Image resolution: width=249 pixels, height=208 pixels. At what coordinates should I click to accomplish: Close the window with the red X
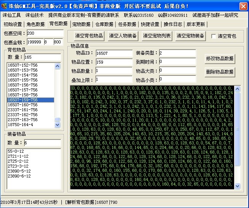tap(243, 6)
